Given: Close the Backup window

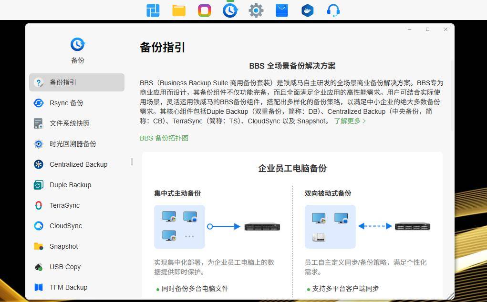Looking at the screenshot, I should (x=446, y=29).
